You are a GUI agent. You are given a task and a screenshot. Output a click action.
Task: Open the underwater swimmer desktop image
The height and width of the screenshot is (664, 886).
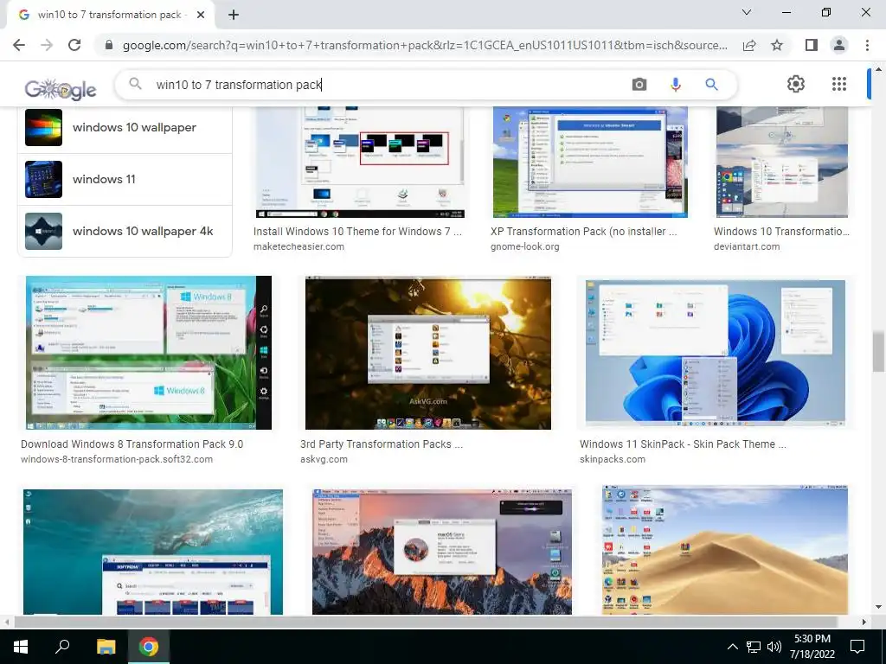(152, 552)
